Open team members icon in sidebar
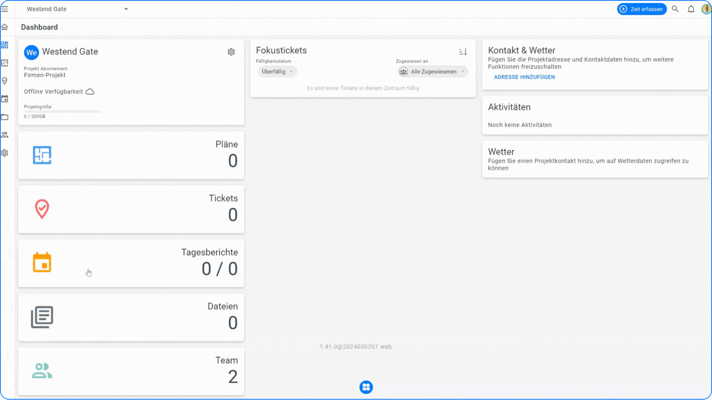 point(5,135)
